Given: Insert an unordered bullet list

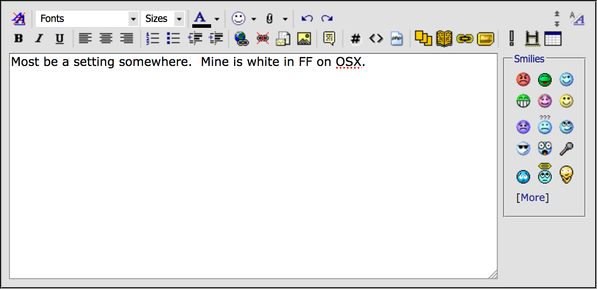Looking at the screenshot, I should 173,39.
